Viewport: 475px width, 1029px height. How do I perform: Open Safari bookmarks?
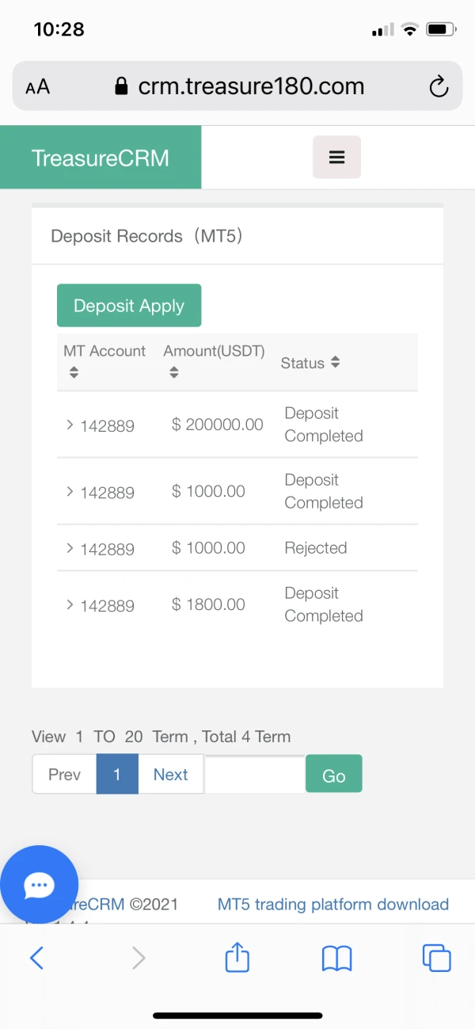click(x=336, y=958)
